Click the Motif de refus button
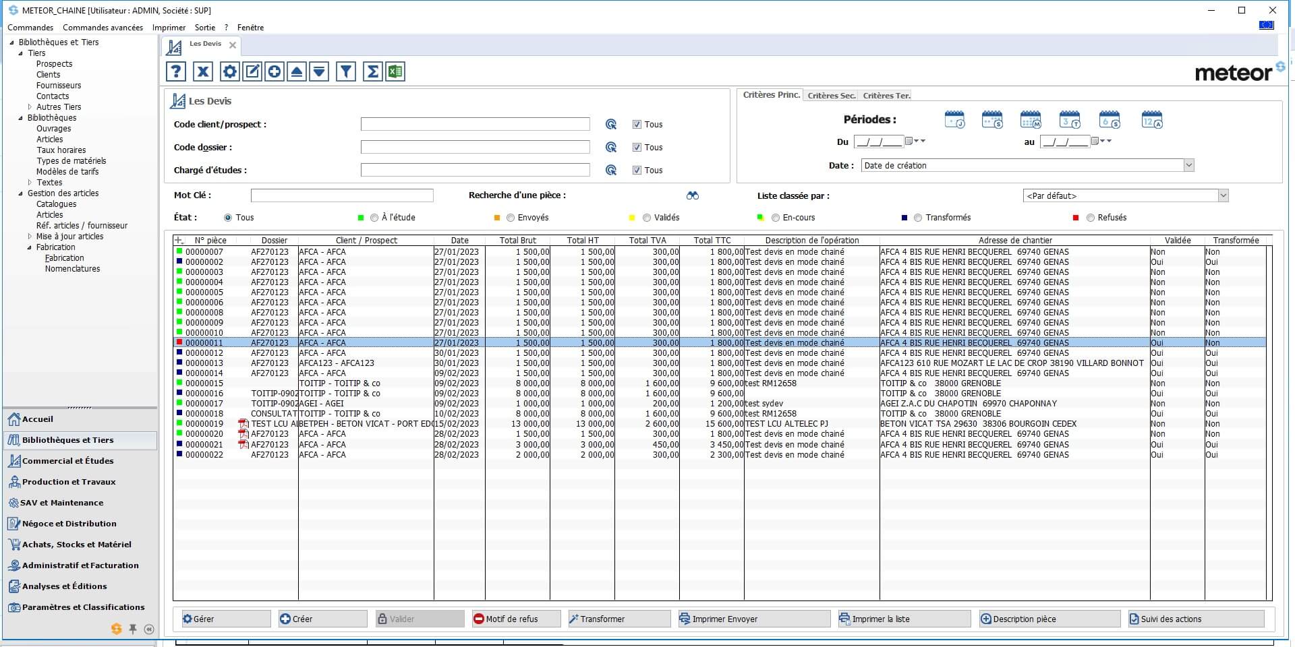1295x647 pixels. coord(516,619)
